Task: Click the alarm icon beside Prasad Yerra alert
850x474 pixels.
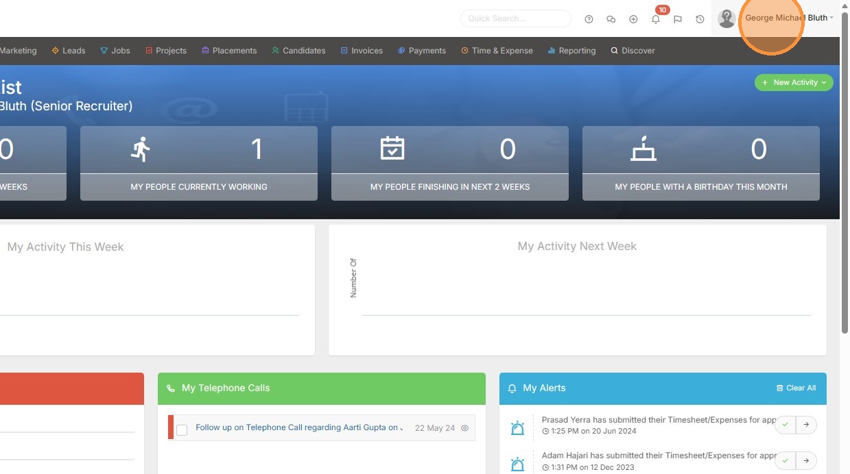Action: pos(517,428)
